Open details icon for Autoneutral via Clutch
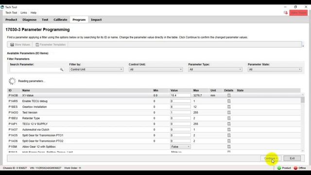 [229, 130]
